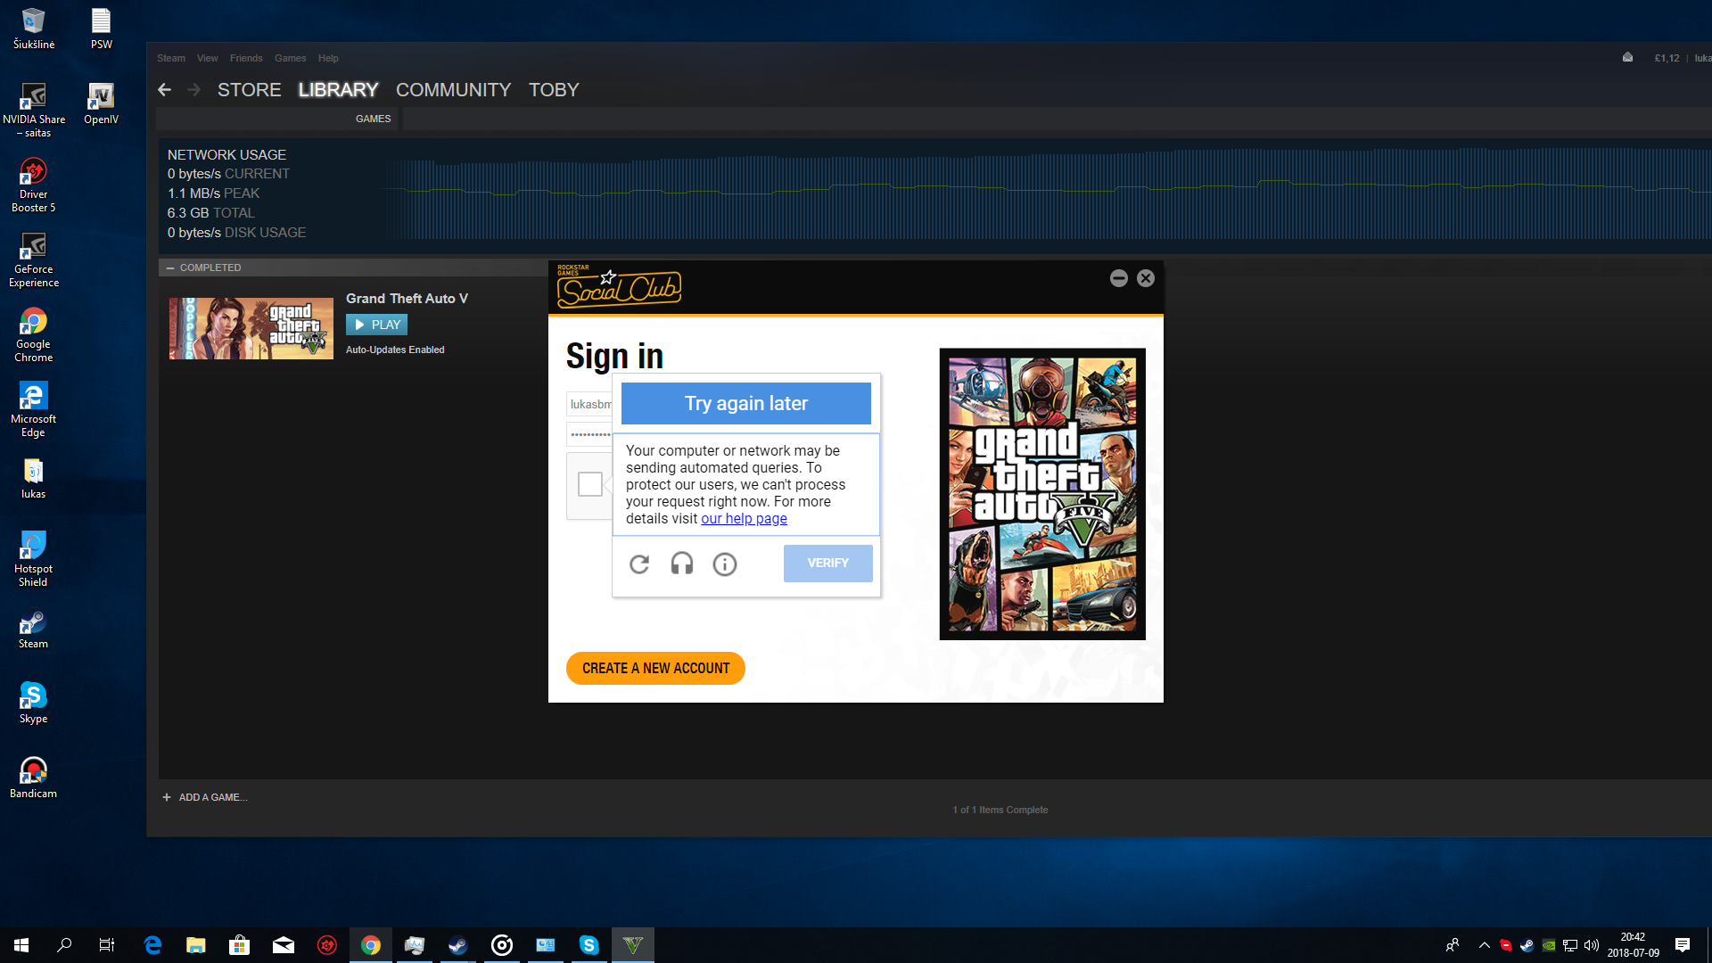
Task: Open the Games menu
Action: (x=291, y=58)
